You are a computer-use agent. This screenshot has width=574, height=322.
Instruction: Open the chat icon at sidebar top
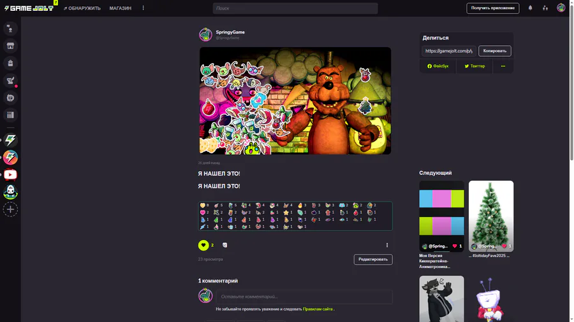pos(10,29)
